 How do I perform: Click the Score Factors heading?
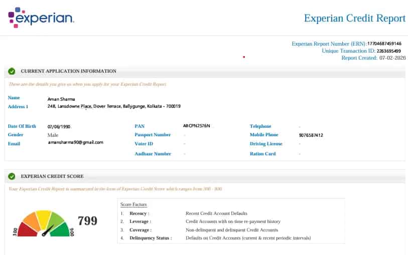133,204
